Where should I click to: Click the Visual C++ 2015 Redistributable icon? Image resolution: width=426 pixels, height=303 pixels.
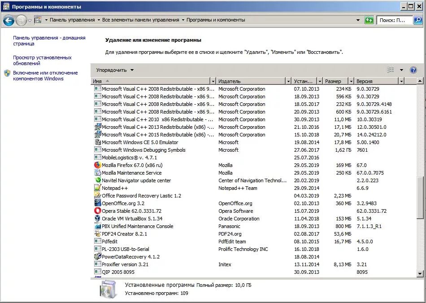[x=98, y=135]
